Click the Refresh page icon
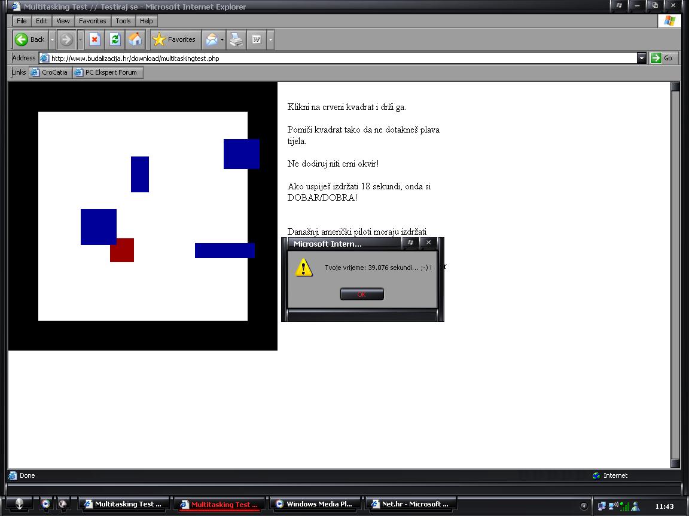This screenshot has height=516, width=689. (115, 39)
